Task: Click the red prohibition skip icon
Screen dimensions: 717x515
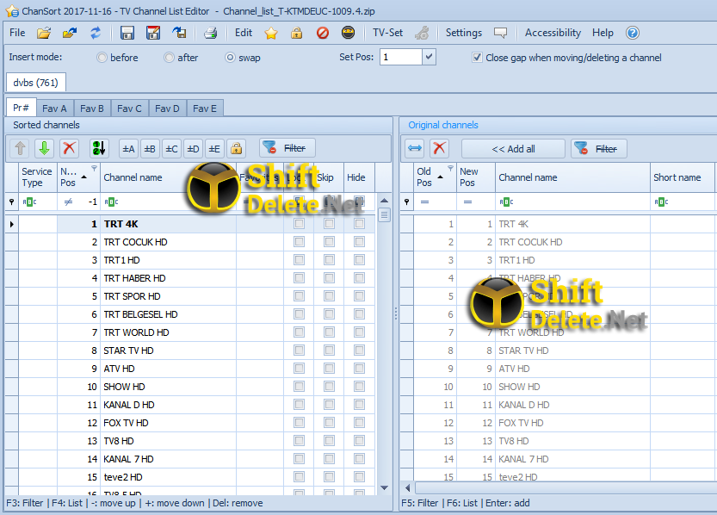Action: (x=323, y=33)
